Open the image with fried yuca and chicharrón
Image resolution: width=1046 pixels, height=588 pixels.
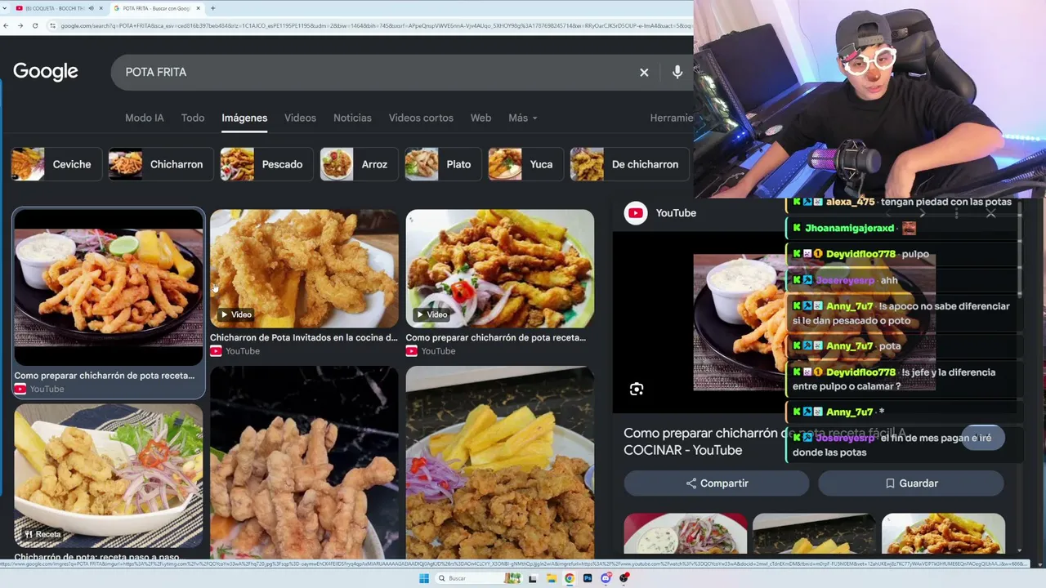coord(500,462)
